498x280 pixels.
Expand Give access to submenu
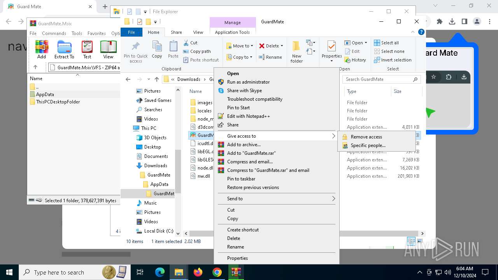pyautogui.click(x=276, y=136)
